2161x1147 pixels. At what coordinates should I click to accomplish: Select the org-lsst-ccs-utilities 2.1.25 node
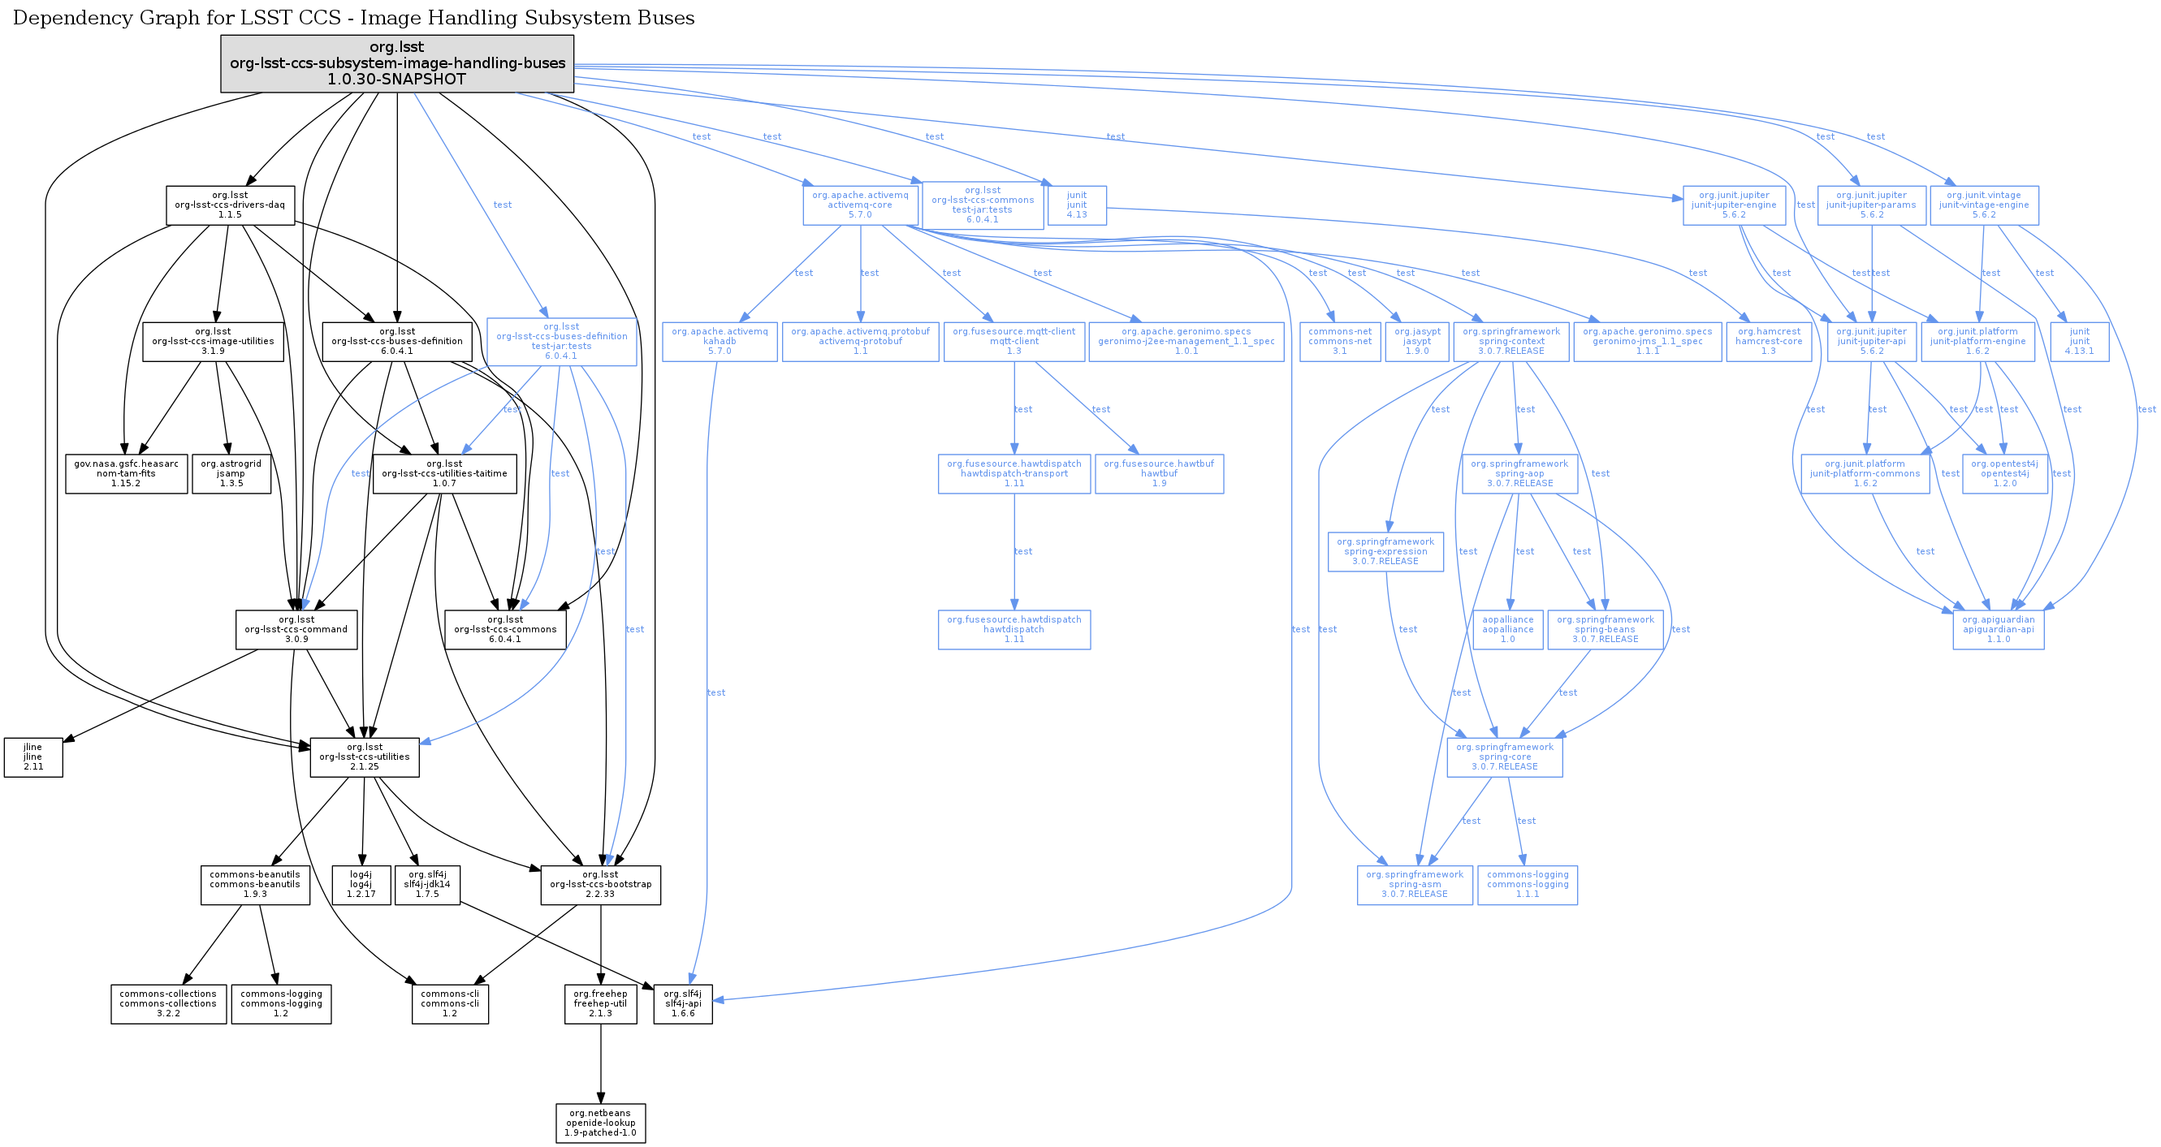pyautogui.click(x=364, y=757)
